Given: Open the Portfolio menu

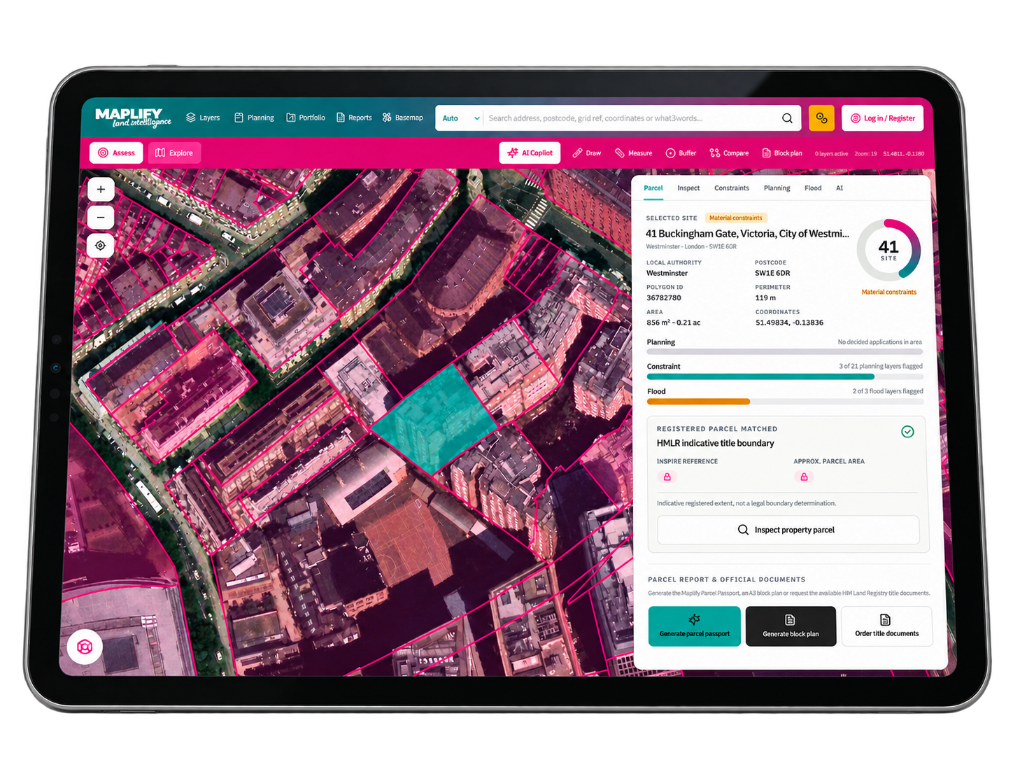Looking at the screenshot, I should pyautogui.click(x=306, y=118).
